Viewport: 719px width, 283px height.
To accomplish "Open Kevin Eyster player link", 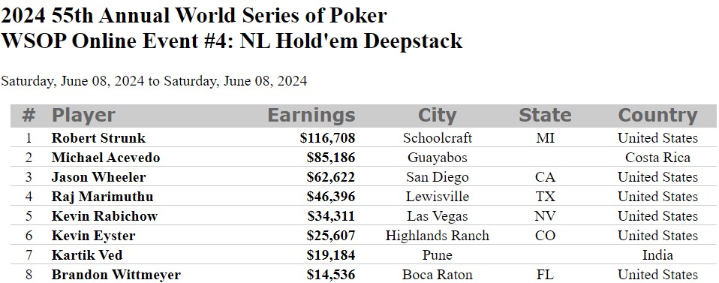I will 93,236.
